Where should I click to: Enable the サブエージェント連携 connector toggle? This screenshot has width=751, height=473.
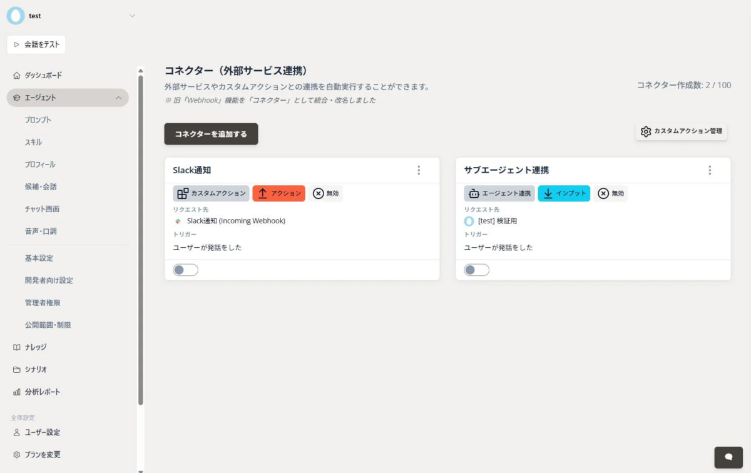(476, 270)
